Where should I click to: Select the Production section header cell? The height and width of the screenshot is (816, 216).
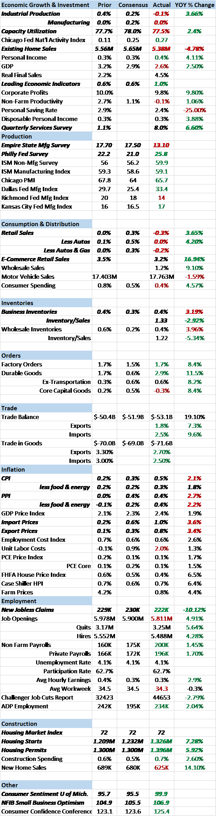(x=46, y=136)
